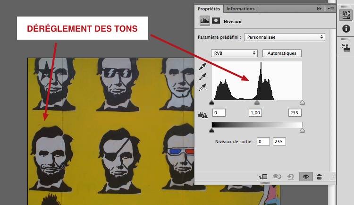The width and height of the screenshot is (354, 205).
Task: Pick the black point eyedropper
Action: click(202, 67)
